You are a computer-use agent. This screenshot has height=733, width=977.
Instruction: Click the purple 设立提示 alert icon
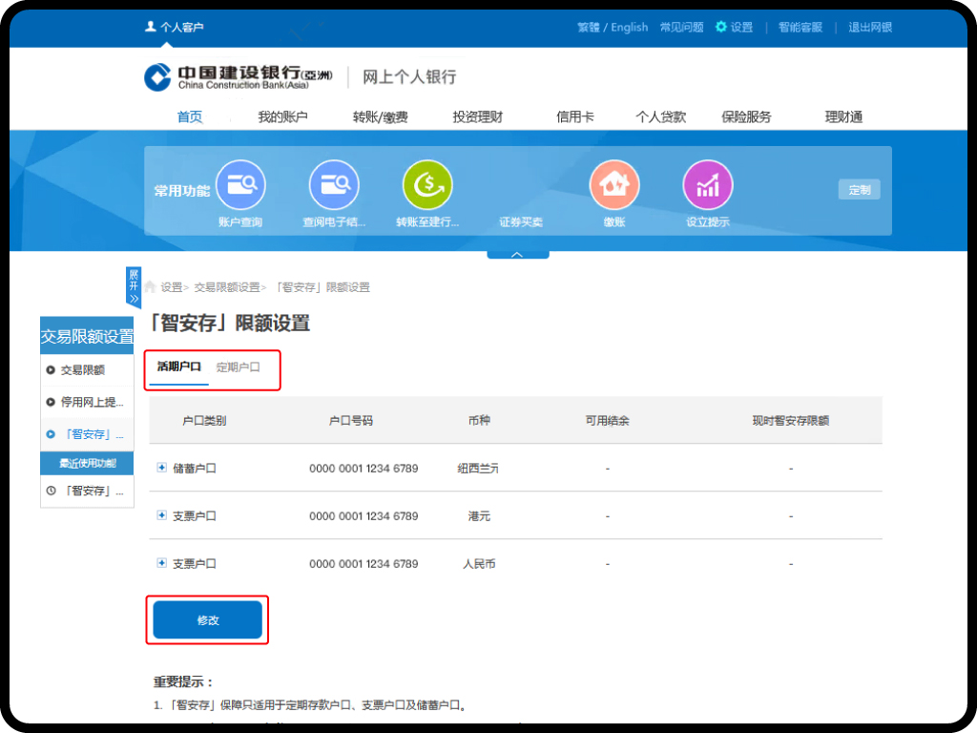click(x=708, y=185)
